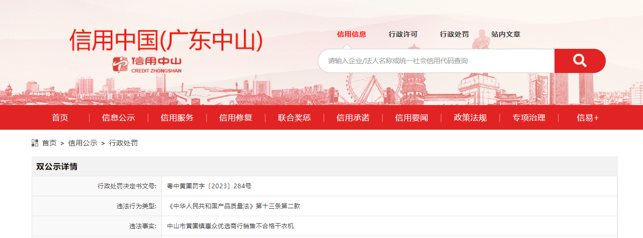Screen dimensions: 643x238
Task: Click the 违法事实 label
Action: [x=143, y=226]
